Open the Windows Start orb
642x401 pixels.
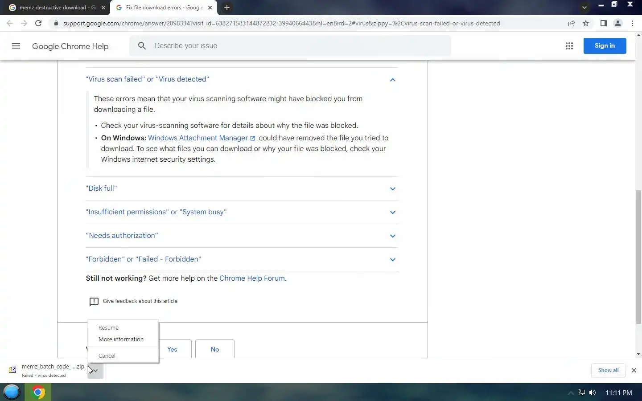pyautogui.click(x=12, y=392)
